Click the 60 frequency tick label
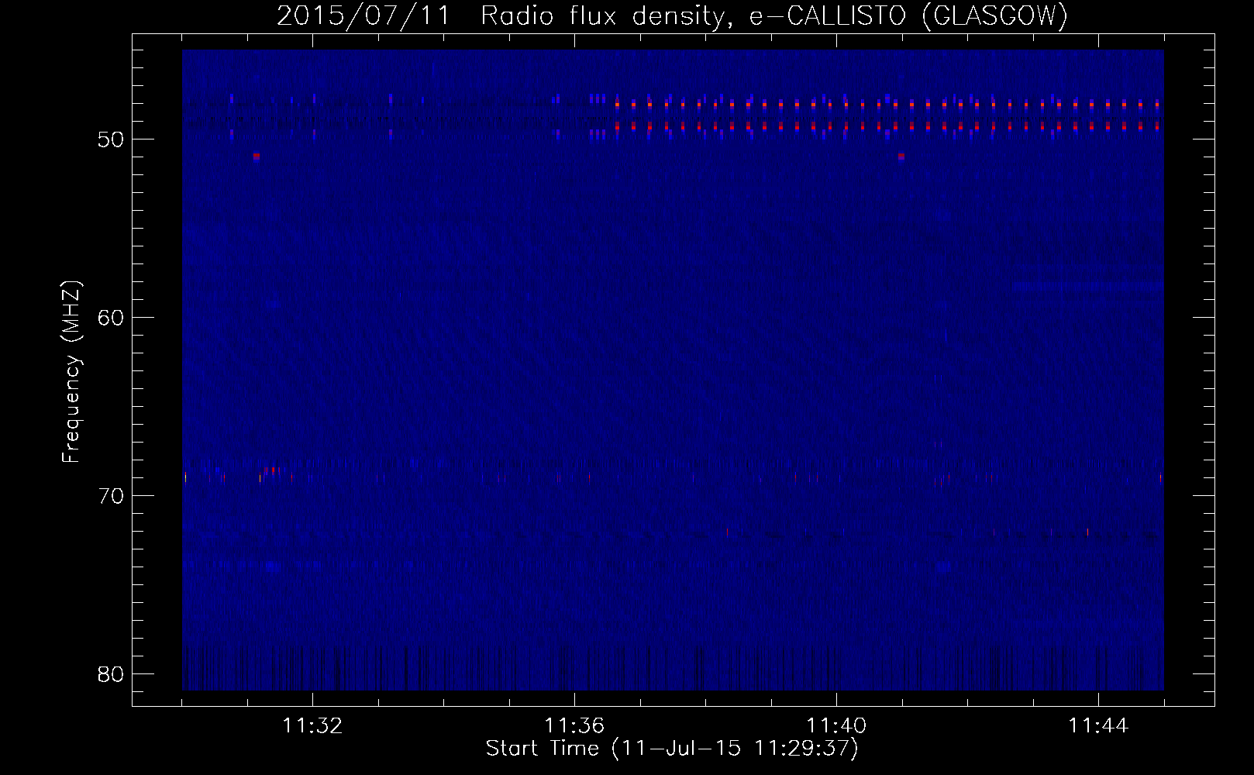1254x775 pixels. 111,318
